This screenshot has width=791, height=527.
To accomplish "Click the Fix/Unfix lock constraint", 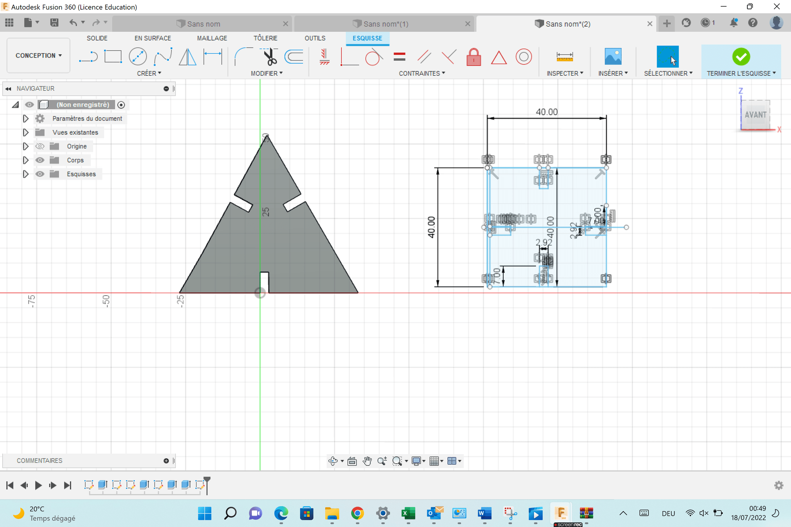I will (474, 57).
